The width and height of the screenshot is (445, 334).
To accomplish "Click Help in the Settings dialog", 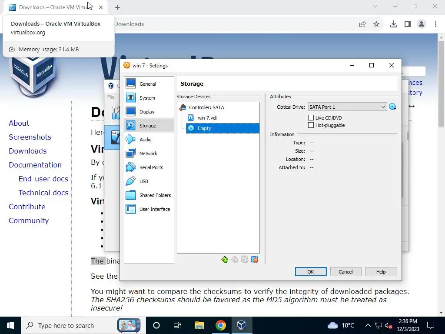I will click(381, 272).
